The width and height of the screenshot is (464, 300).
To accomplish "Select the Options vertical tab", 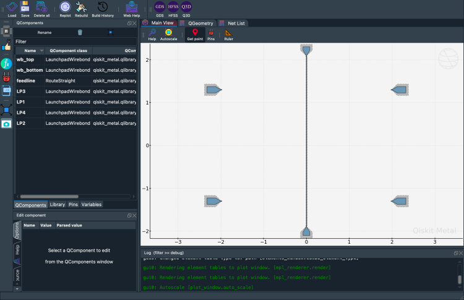I will point(17,231).
